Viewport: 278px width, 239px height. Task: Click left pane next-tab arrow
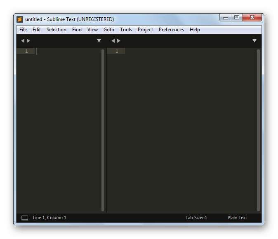[x=28, y=41]
